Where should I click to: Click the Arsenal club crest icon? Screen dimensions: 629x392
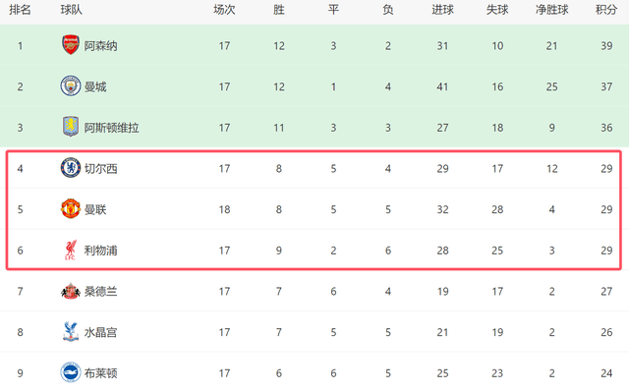tap(71, 44)
